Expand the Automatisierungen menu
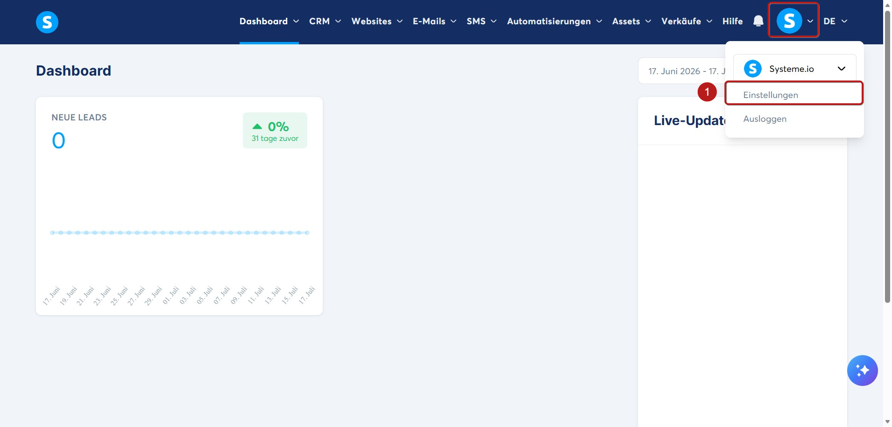The width and height of the screenshot is (892, 427). 554,21
